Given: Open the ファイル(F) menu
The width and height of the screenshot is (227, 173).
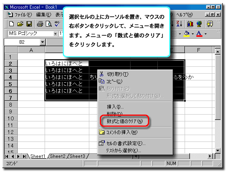Looking at the screenshot, I should 23,15.
